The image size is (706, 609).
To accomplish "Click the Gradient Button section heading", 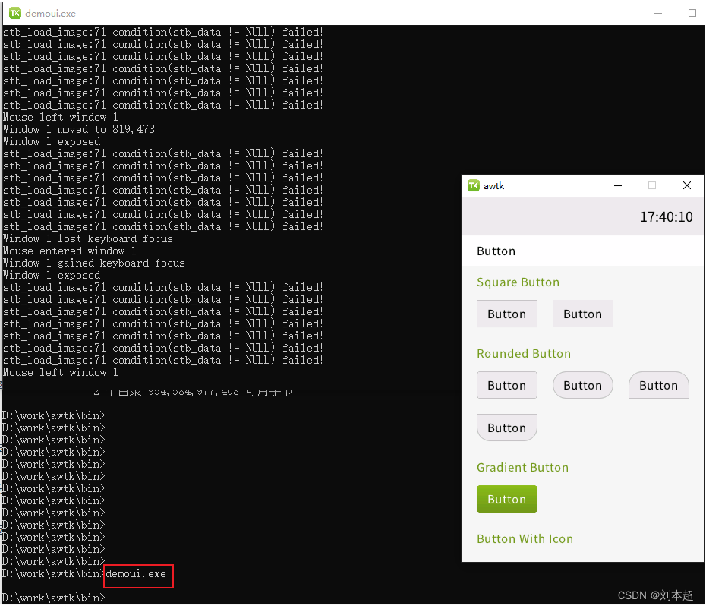I will click(522, 468).
